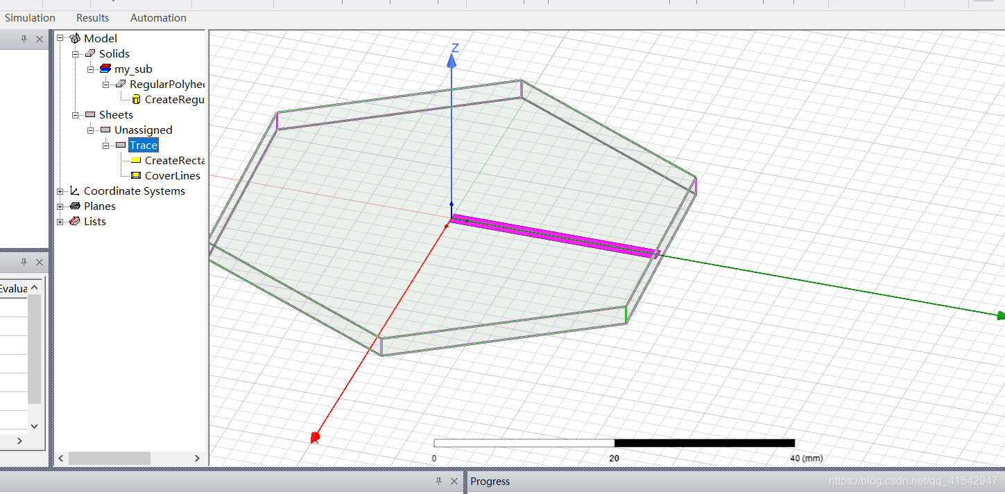Click the Solids folder icon
This screenshot has width=1005, height=494.
click(90, 53)
